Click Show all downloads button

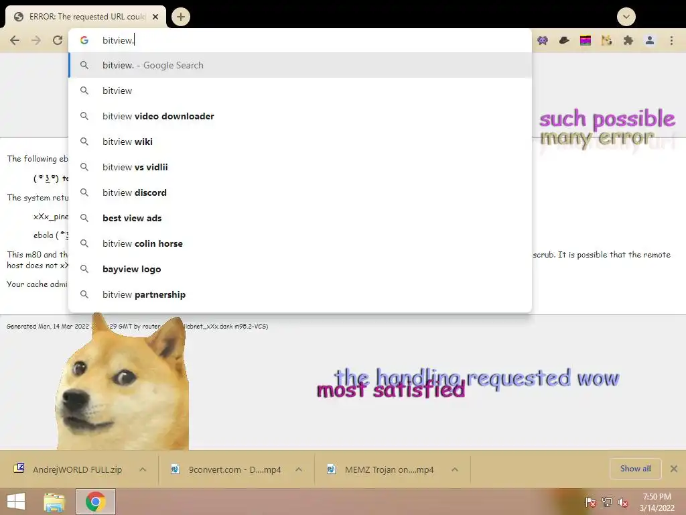pyautogui.click(x=635, y=469)
